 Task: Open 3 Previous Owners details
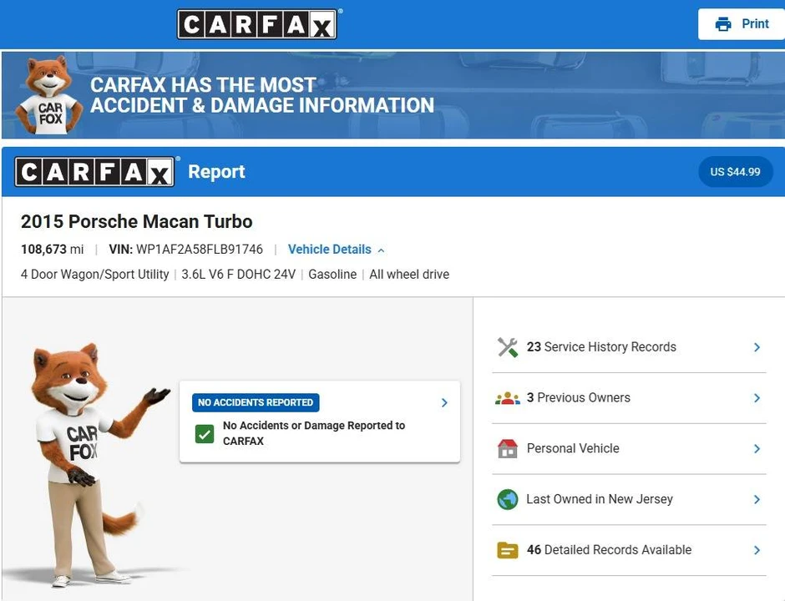629,398
